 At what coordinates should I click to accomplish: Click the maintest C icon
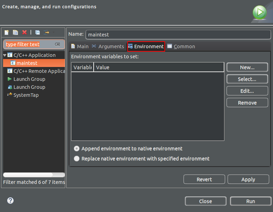tap(13, 63)
